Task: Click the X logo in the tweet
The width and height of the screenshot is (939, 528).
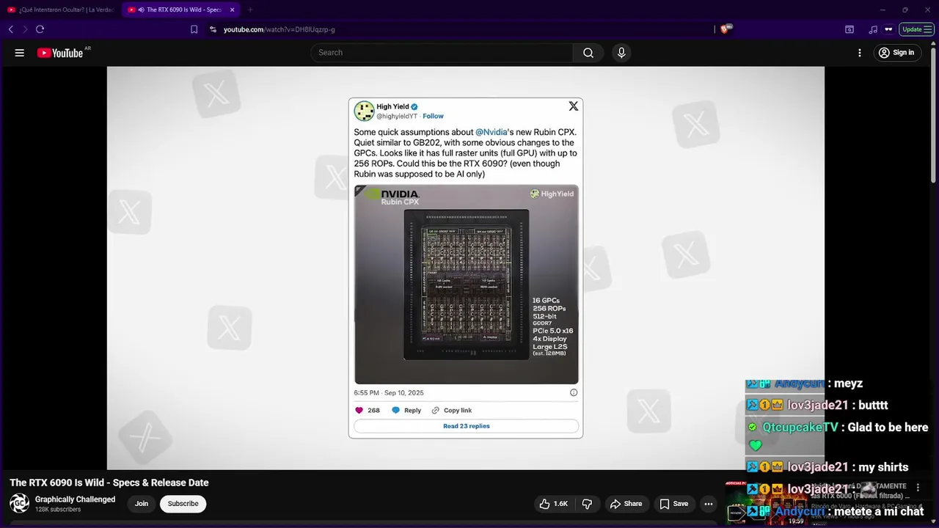Action: (x=574, y=106)
